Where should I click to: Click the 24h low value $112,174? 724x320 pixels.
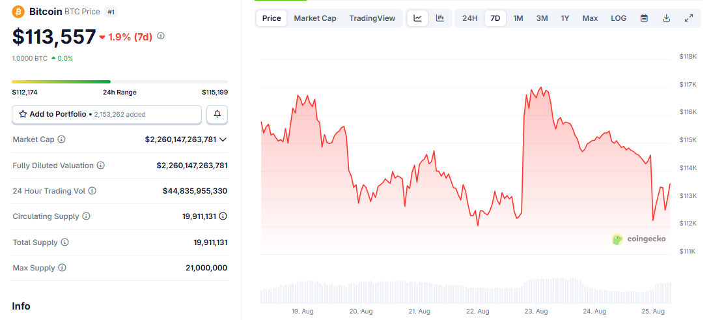(x=25, y=92)
